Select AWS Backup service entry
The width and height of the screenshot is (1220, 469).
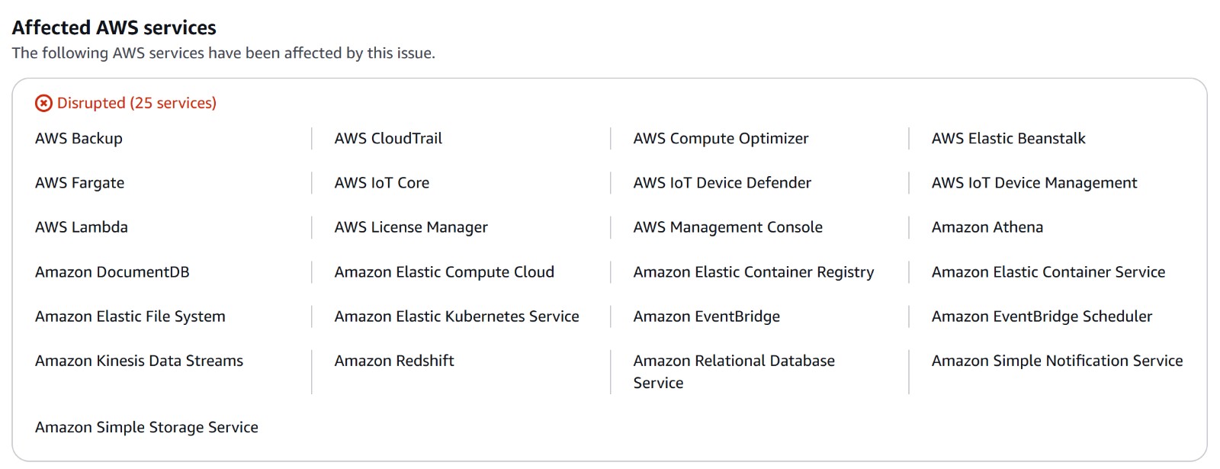coord(79,139)
